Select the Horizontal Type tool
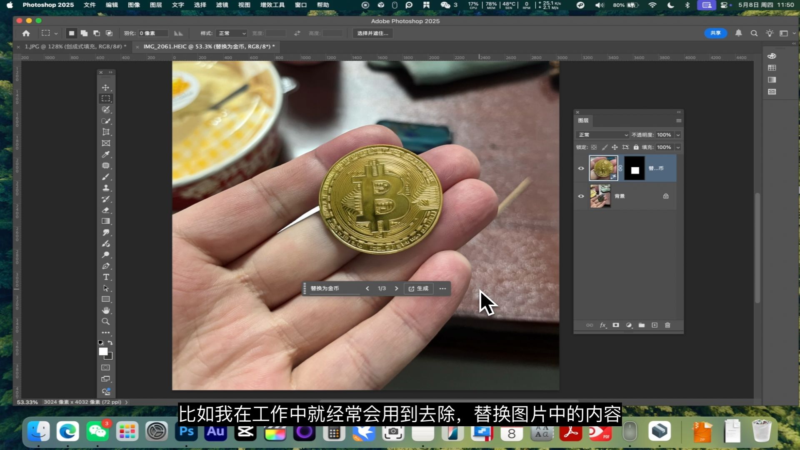This screenshot has width=800, height=450. pos(106,277)
